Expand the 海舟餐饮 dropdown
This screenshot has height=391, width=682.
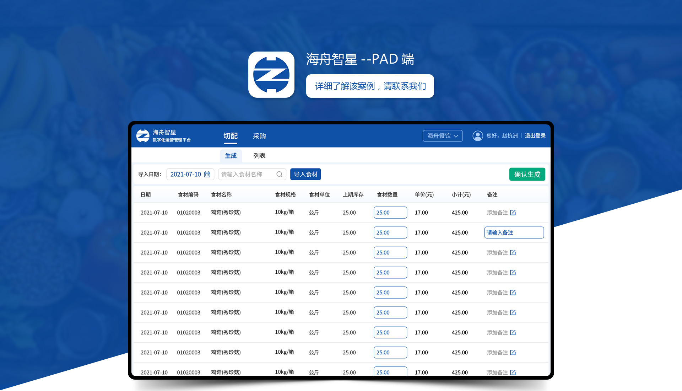443,136
